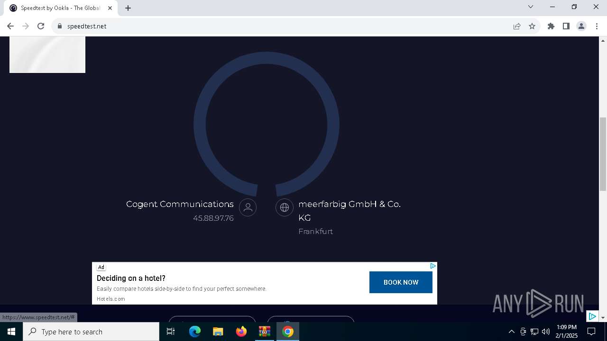The width and height of the screenshot is (607, 341).
Task: Click the Hotels.com link in the ad
Action: pos(111,299)
